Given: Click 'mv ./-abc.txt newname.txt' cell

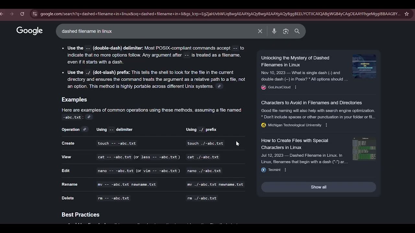Looking at the screenshot, I should pos(215,184).
